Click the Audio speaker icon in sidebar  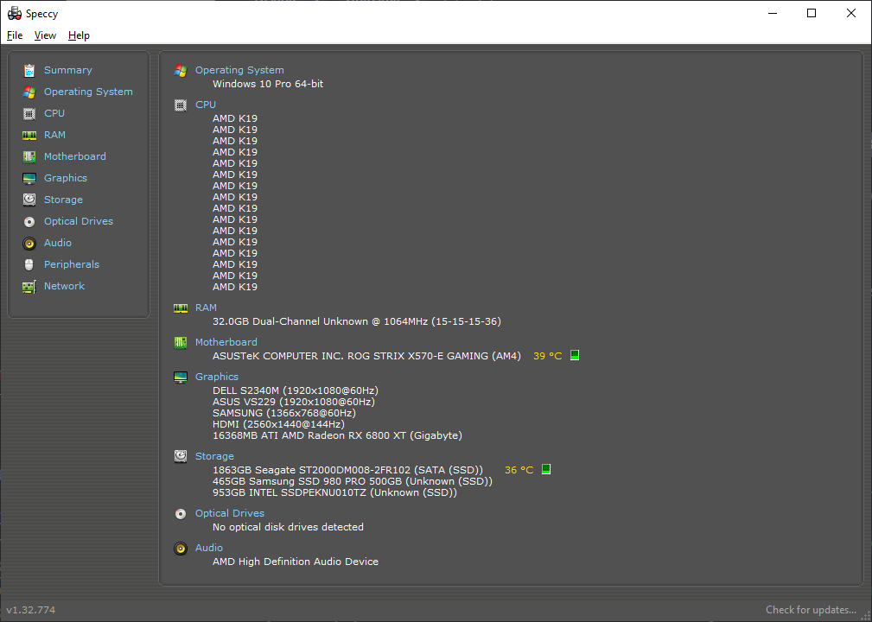click(29, 243)
